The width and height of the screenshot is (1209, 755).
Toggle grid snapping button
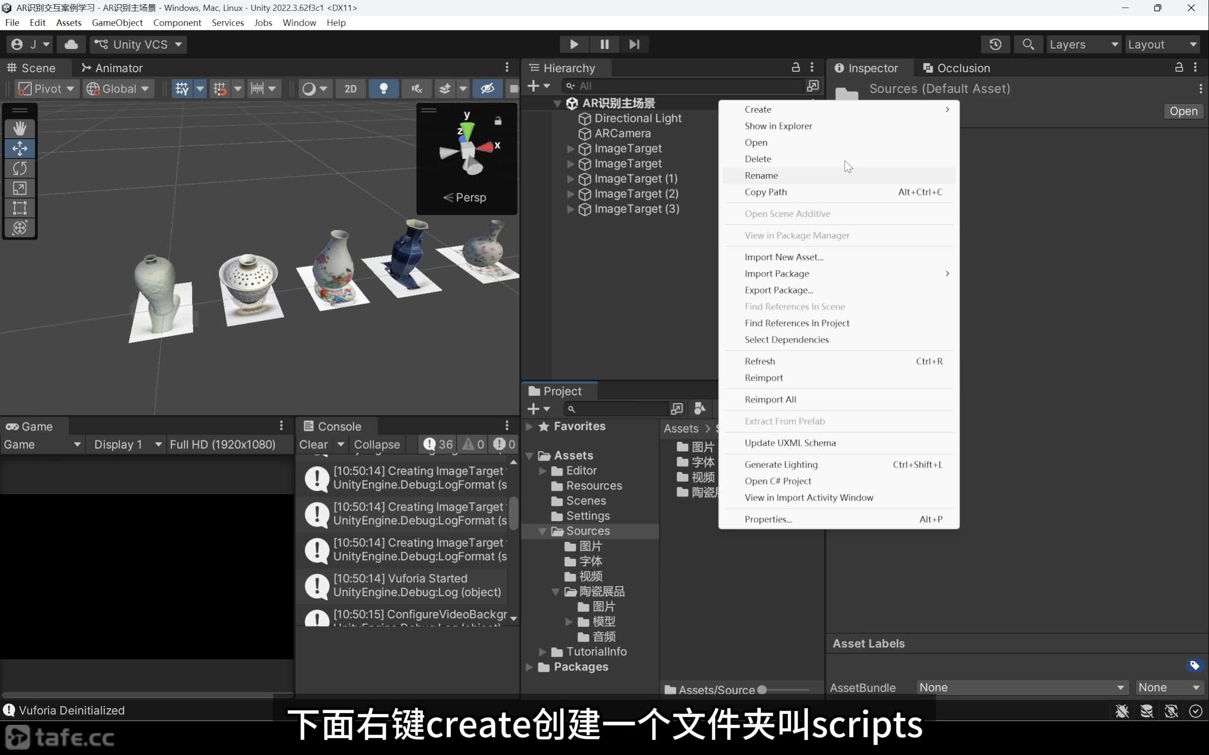220,89
